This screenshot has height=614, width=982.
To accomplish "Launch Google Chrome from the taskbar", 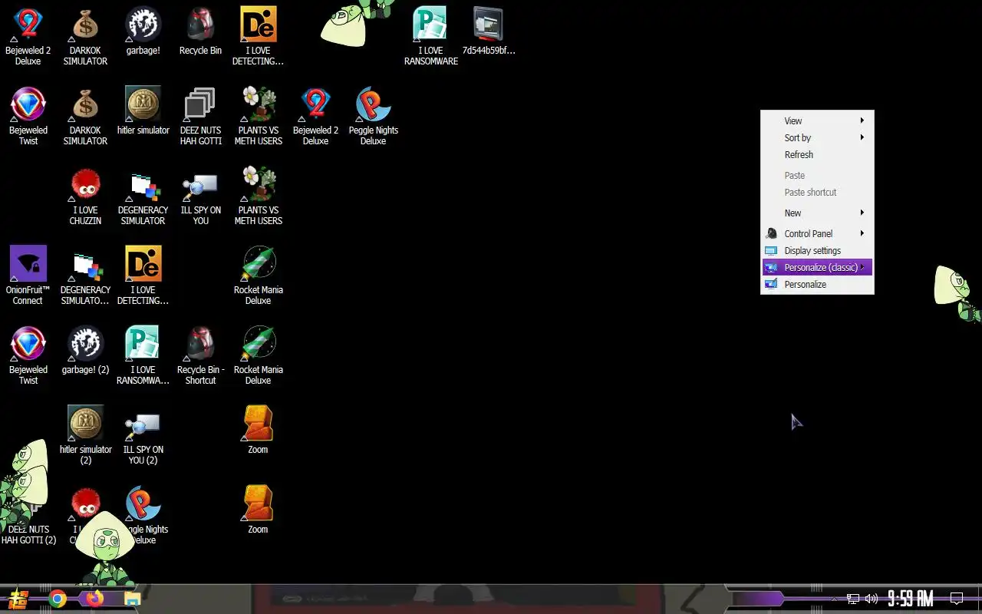I will (x=58, y=599).
